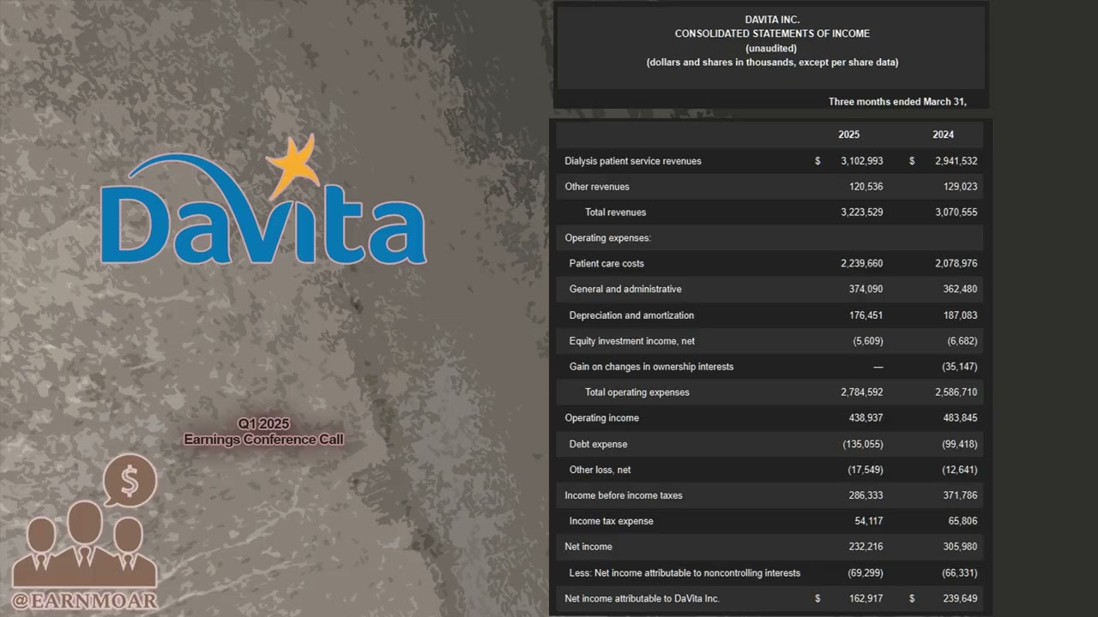Click the value 120,536

pyautogui.click(x=864, y=187)
